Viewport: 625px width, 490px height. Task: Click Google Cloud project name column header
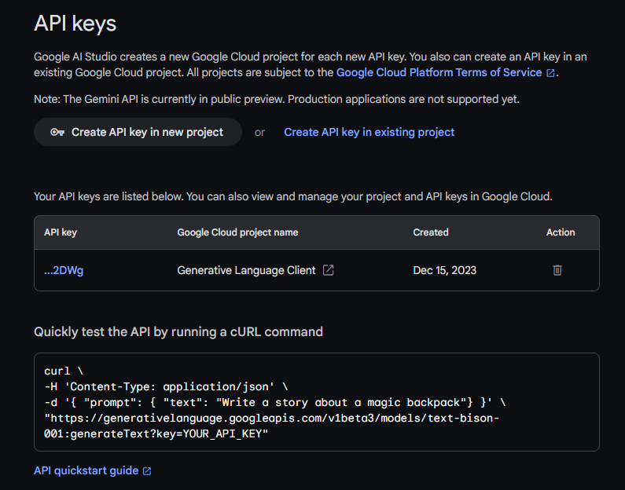(x=237, y=232)
